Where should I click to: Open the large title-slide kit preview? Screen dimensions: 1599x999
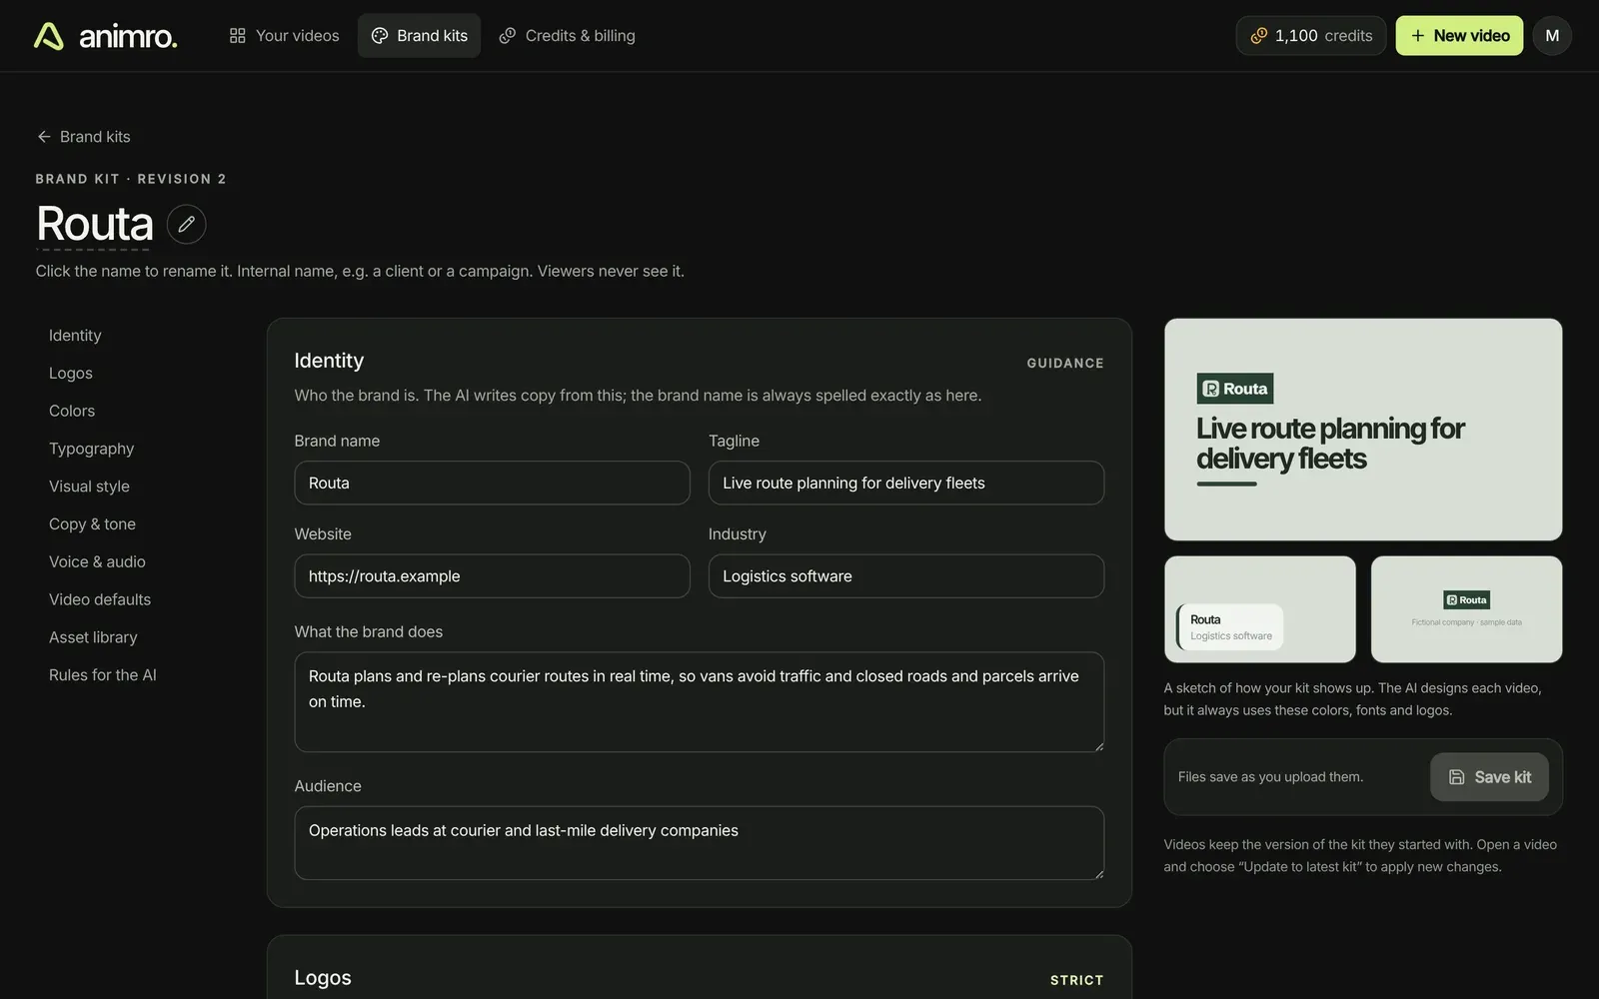[1363, 430]
